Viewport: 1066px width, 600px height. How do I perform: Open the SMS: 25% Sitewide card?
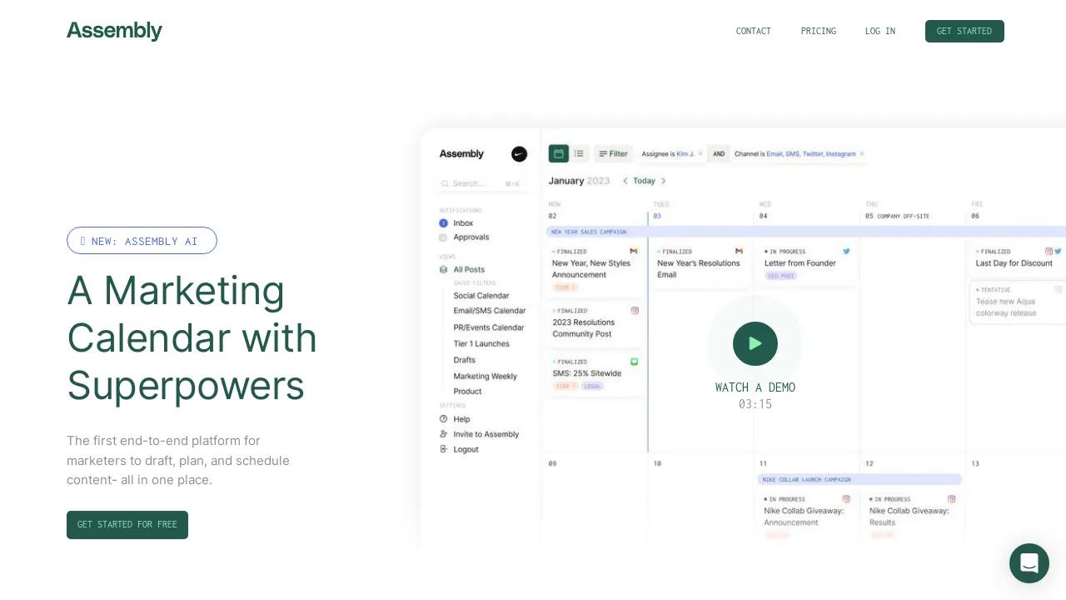[x=595, y=375]
